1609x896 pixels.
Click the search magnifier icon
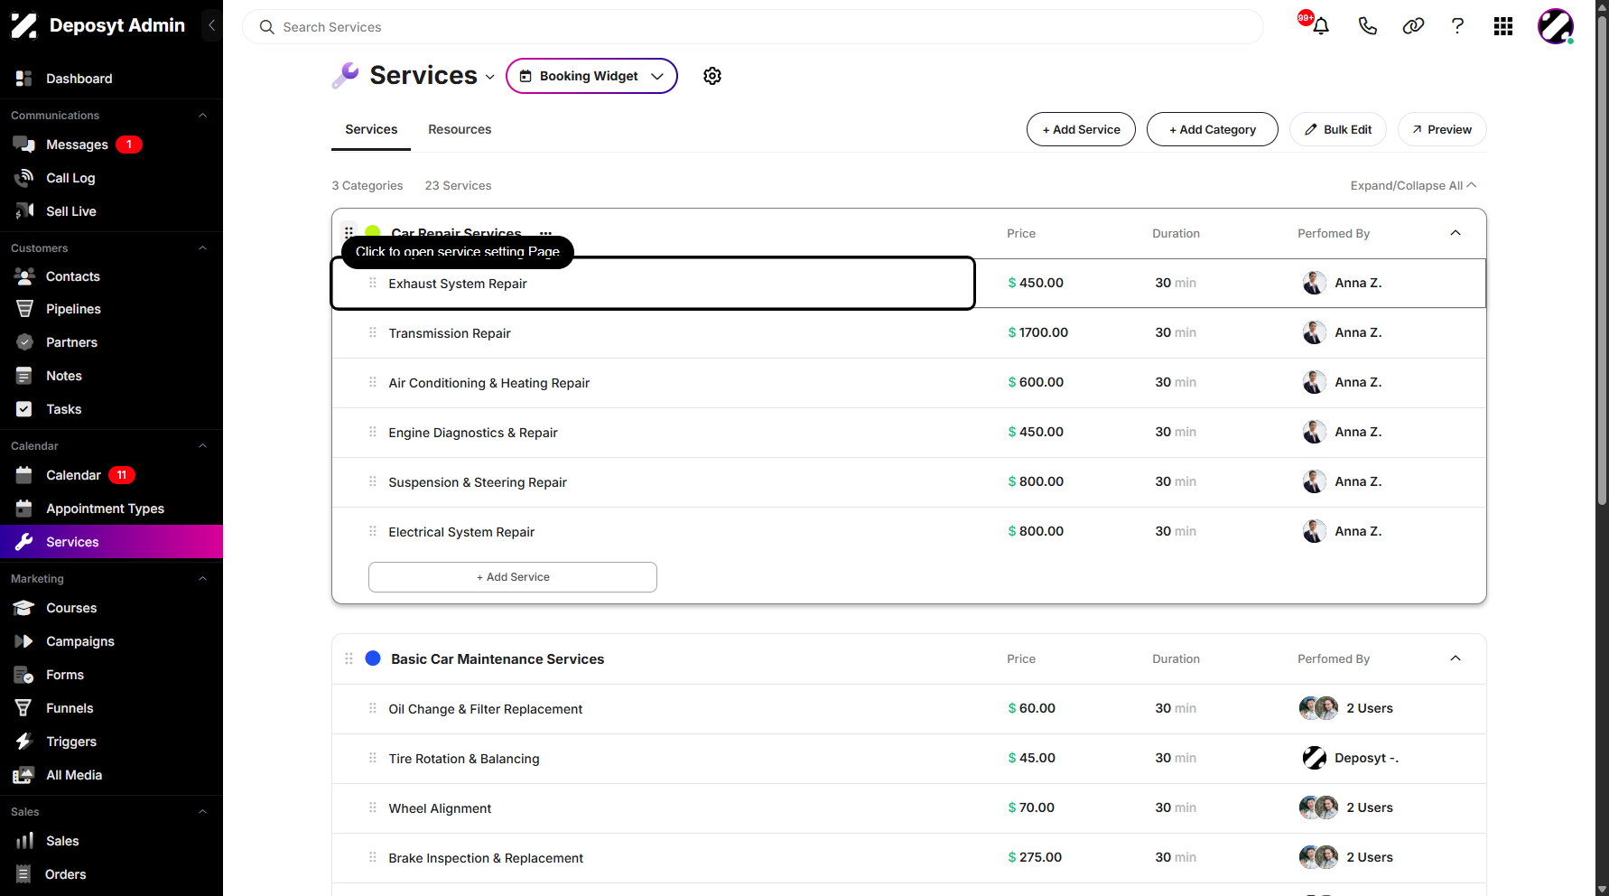pos(266,27)
